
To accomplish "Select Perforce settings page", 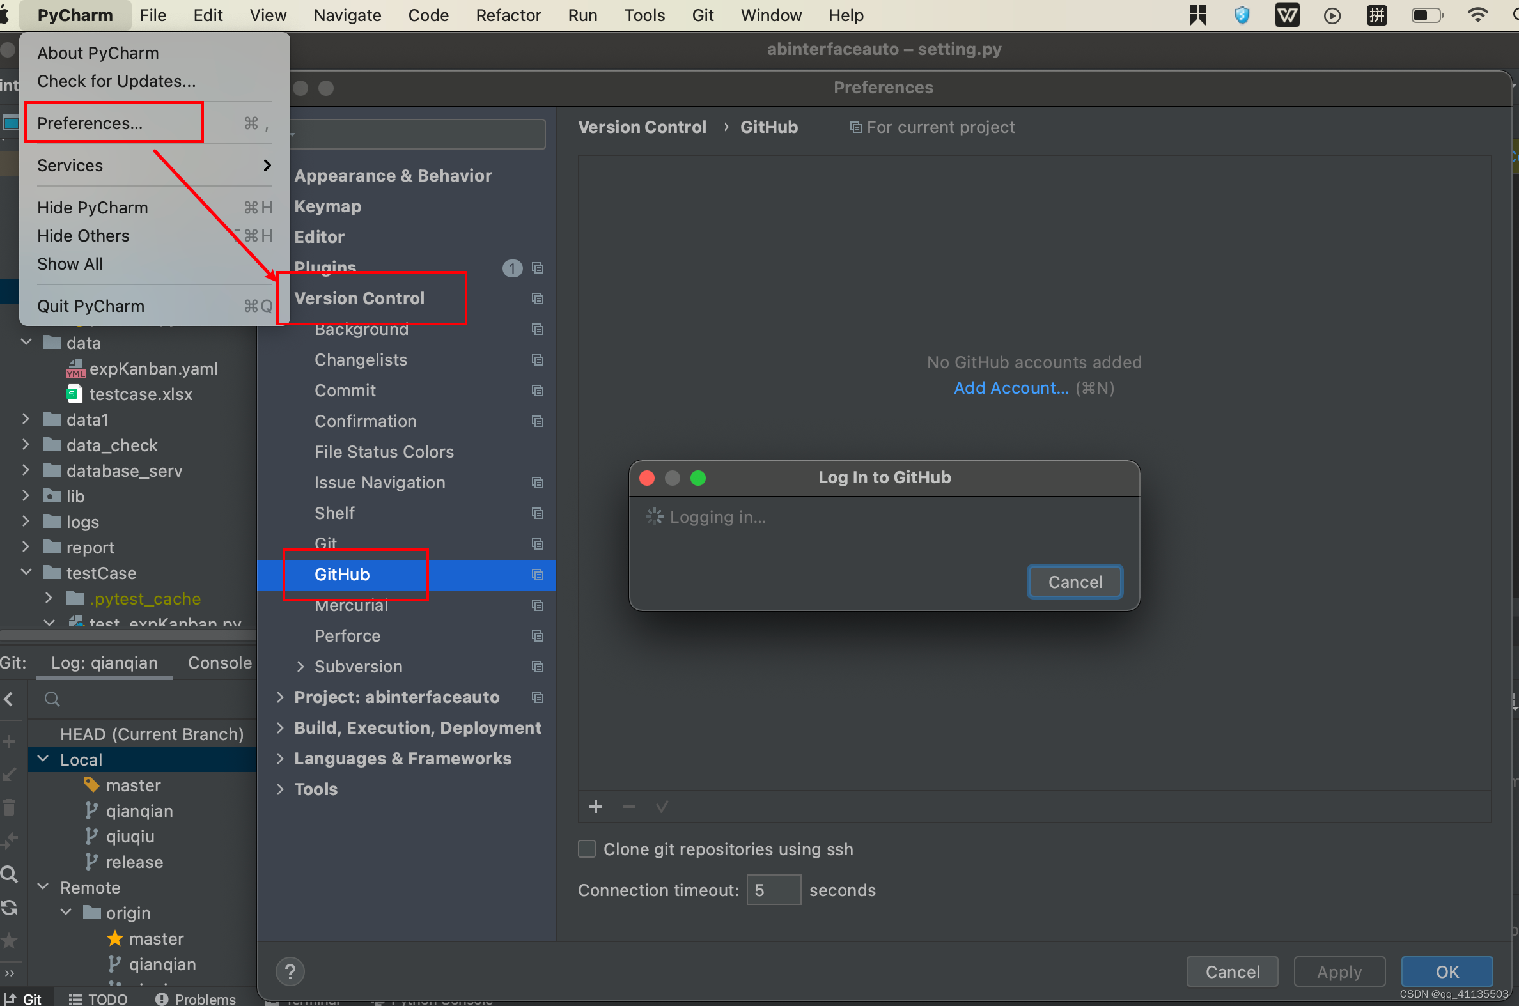I will pos(347,636).
